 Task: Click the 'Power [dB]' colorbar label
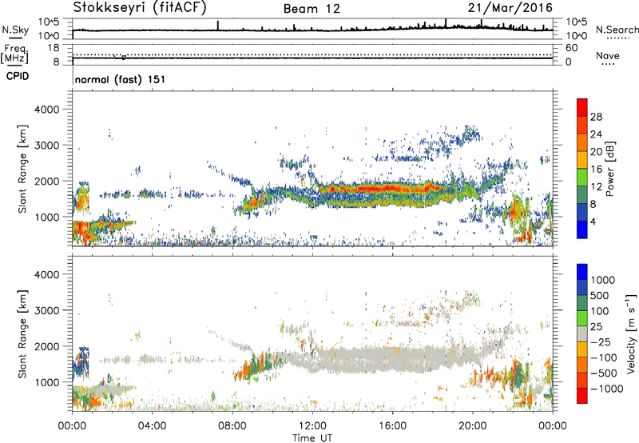tap(610, 169)
